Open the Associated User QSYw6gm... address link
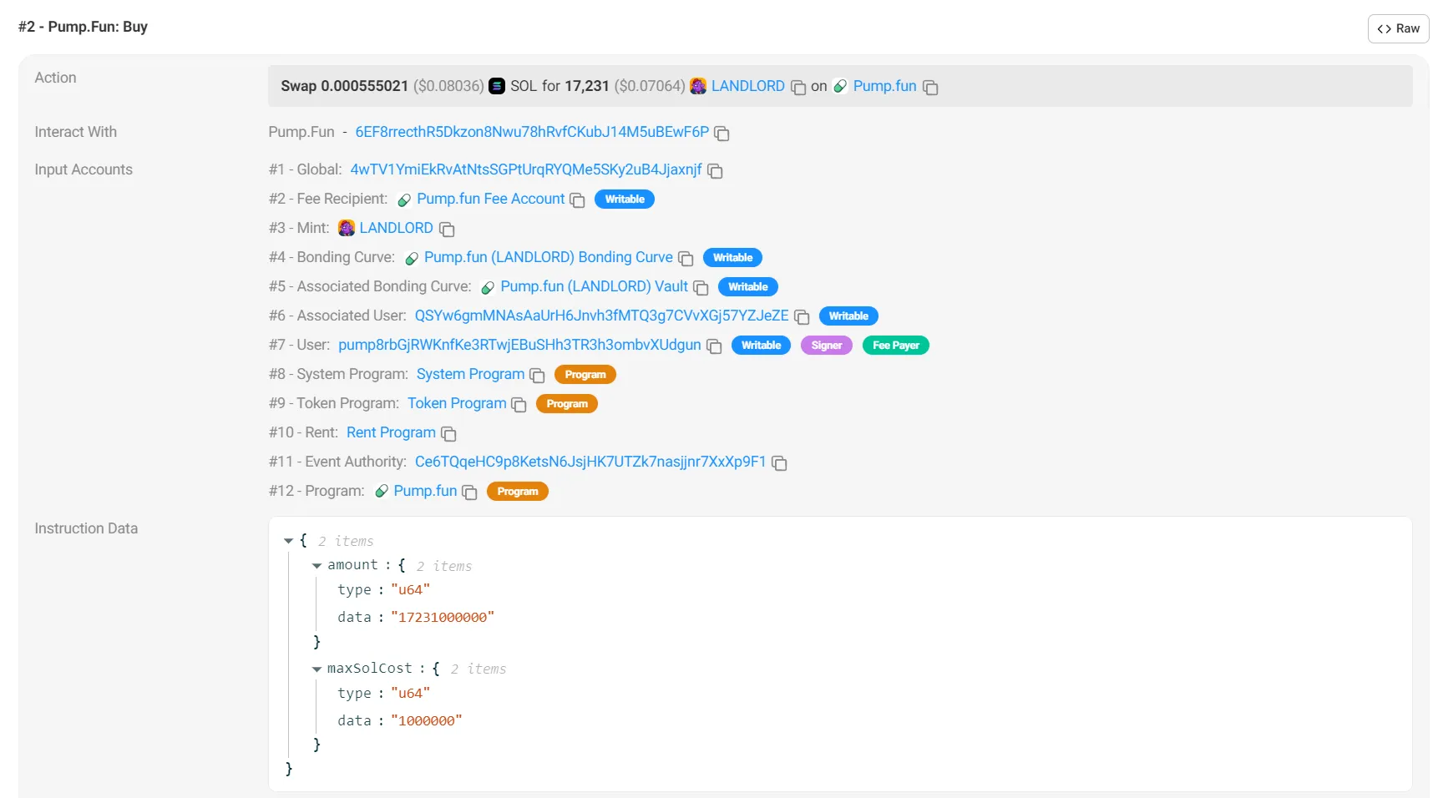Screen dimensions: 1433x798 (602, 316)
